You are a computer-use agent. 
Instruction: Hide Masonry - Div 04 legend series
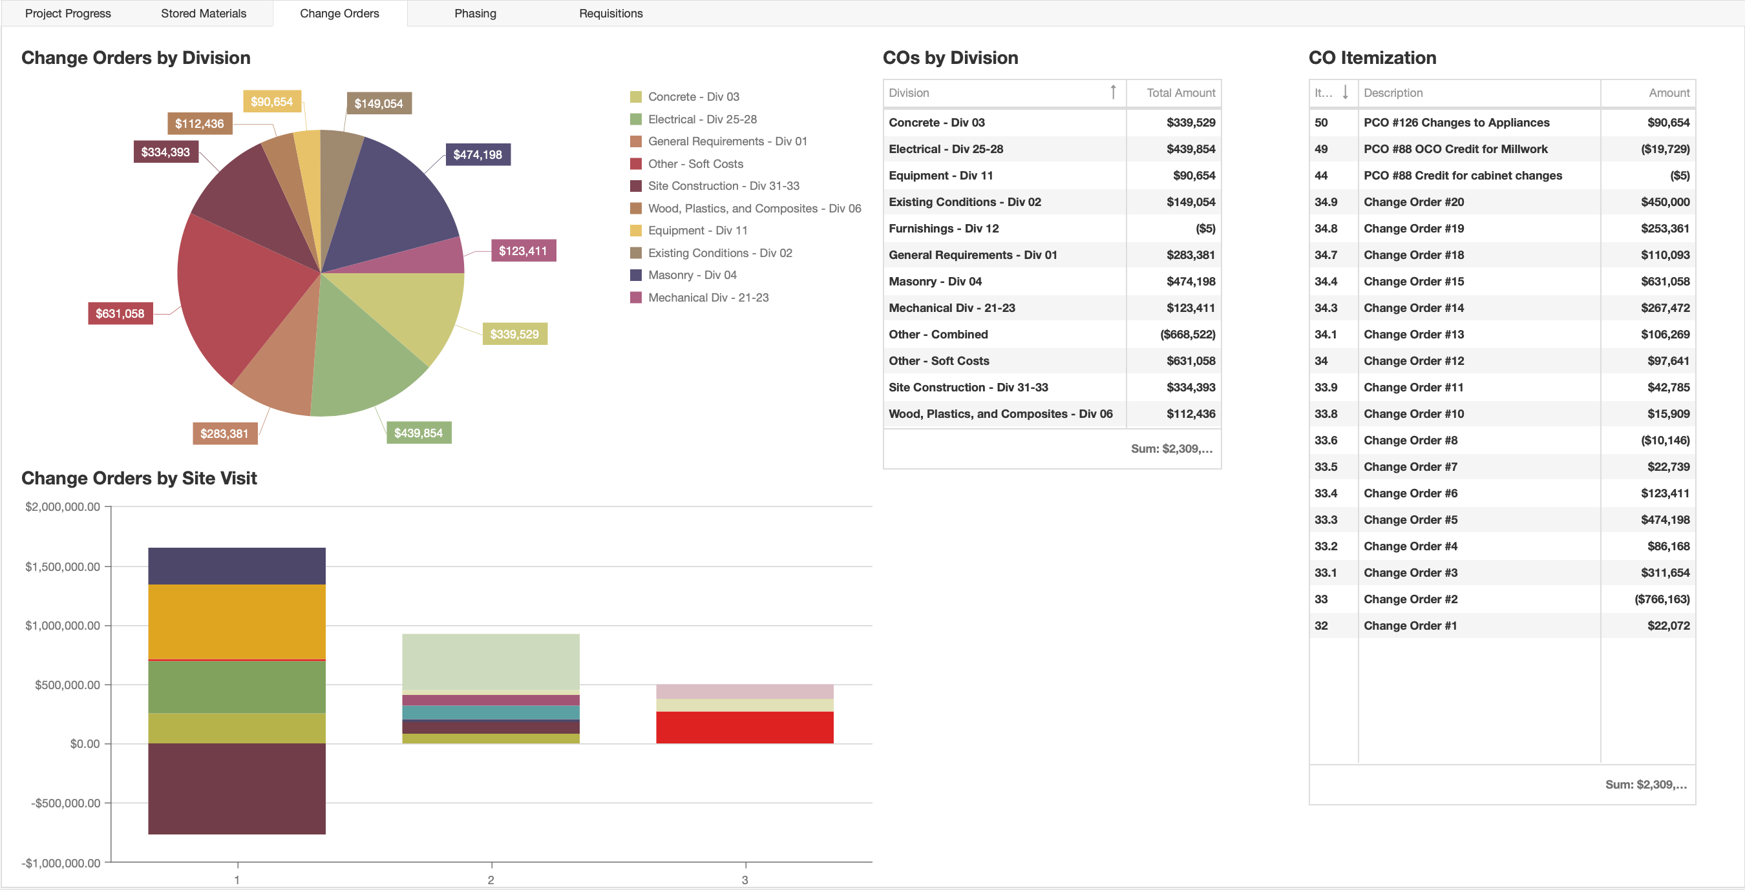click(x=692, y=274)
